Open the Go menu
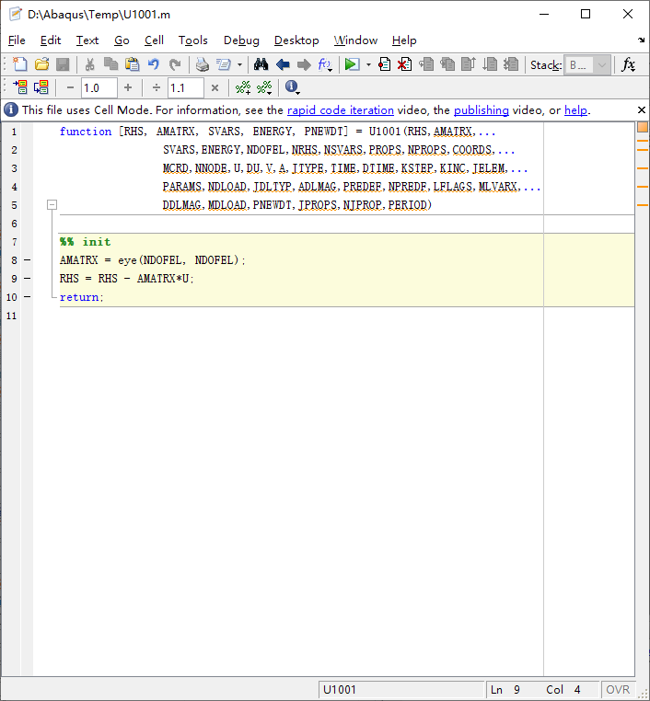This screenshot has width=650, height=701. coord(122,40)
